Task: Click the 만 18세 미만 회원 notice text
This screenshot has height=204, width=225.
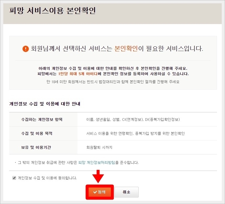Action: (113, 82)
